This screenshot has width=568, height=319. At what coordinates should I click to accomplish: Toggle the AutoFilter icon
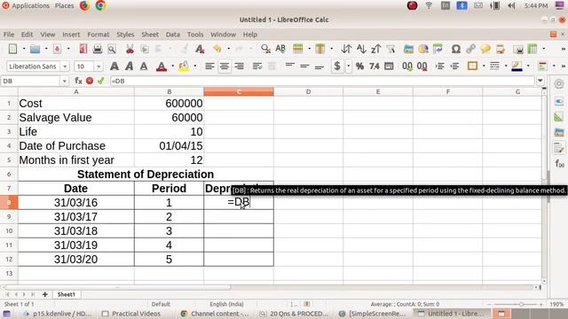(390, 49)
